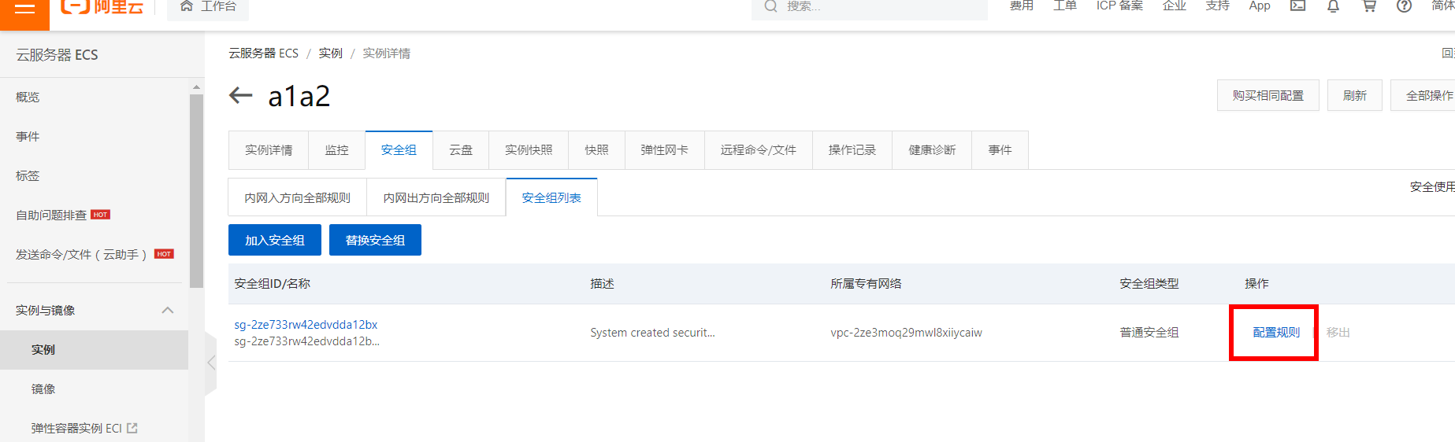The image size is (1455, 442).
Task: Open the App menu
Action: coord(1260,6)
